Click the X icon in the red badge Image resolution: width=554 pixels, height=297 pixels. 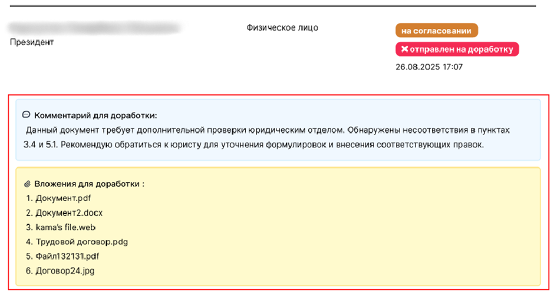pyautogui.click(x=404, y=49)
